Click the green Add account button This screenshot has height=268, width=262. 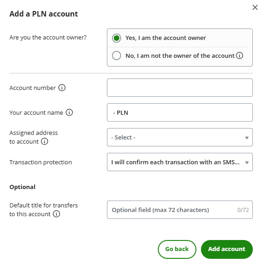[x=227, y=249]
